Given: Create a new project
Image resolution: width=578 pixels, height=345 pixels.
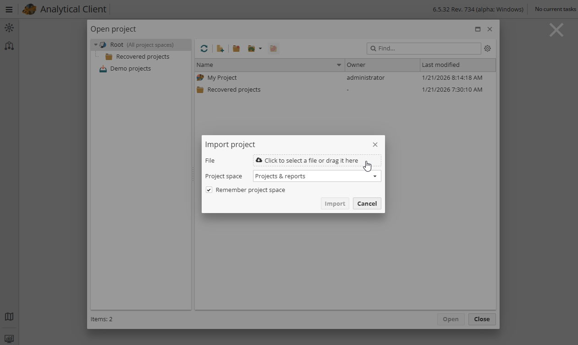Looking at the screenshot, I should click(220, 48).
